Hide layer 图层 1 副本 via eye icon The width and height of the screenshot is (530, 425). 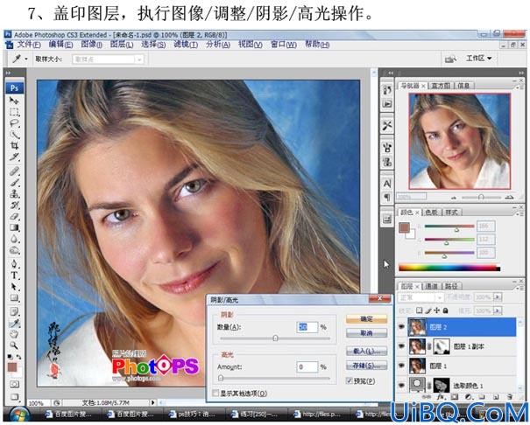click(401, 346)
